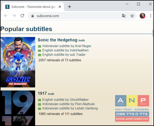Click green icon beside Lebah Ganteng subtitle
The image size is (154, 126).
39,109
